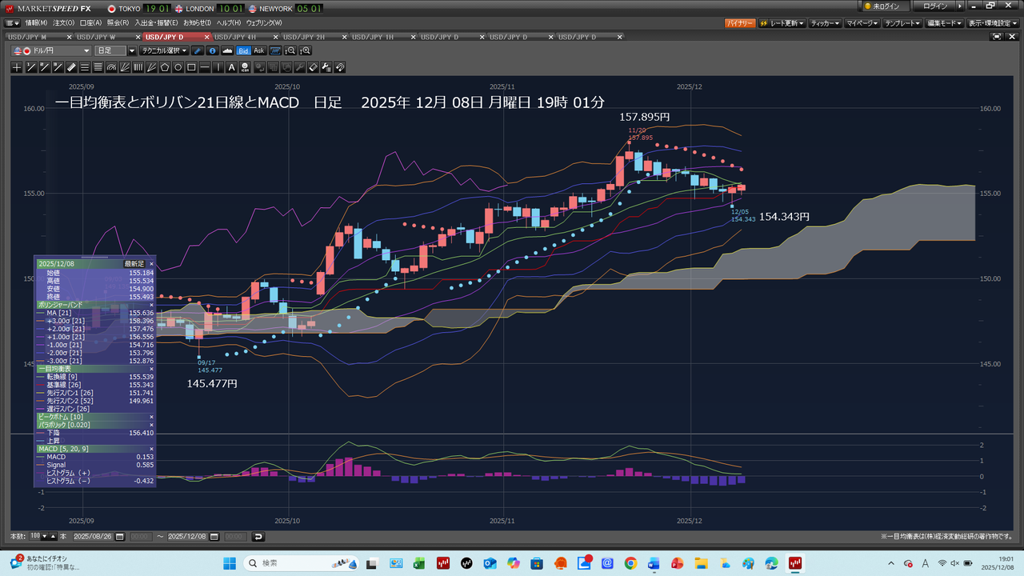Decrease the bar count with down arrow
The width and height of the screenshot is (1024, 576).
[x=44, y=537]
